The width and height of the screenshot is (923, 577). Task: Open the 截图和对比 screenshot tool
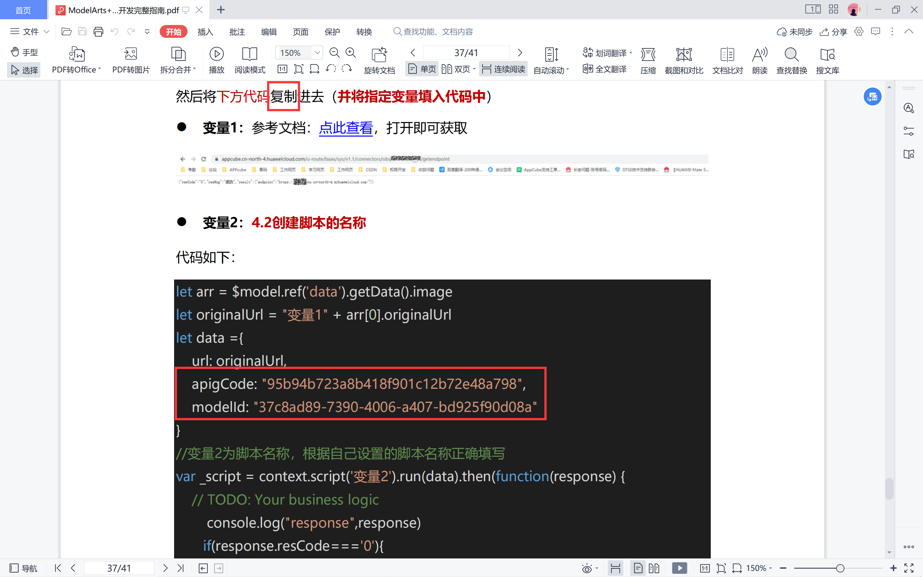pos(684,54)
